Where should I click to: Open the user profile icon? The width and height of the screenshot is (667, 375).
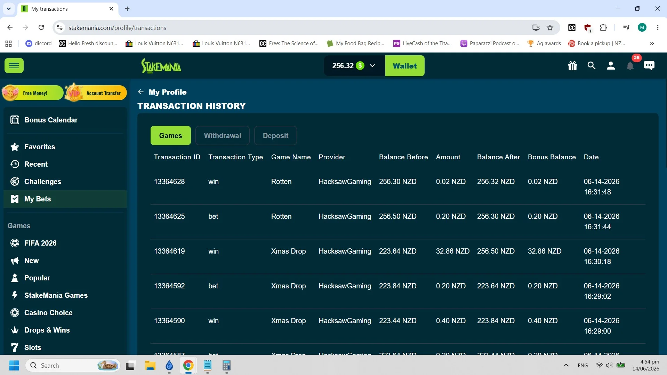(x=611, y=65)
